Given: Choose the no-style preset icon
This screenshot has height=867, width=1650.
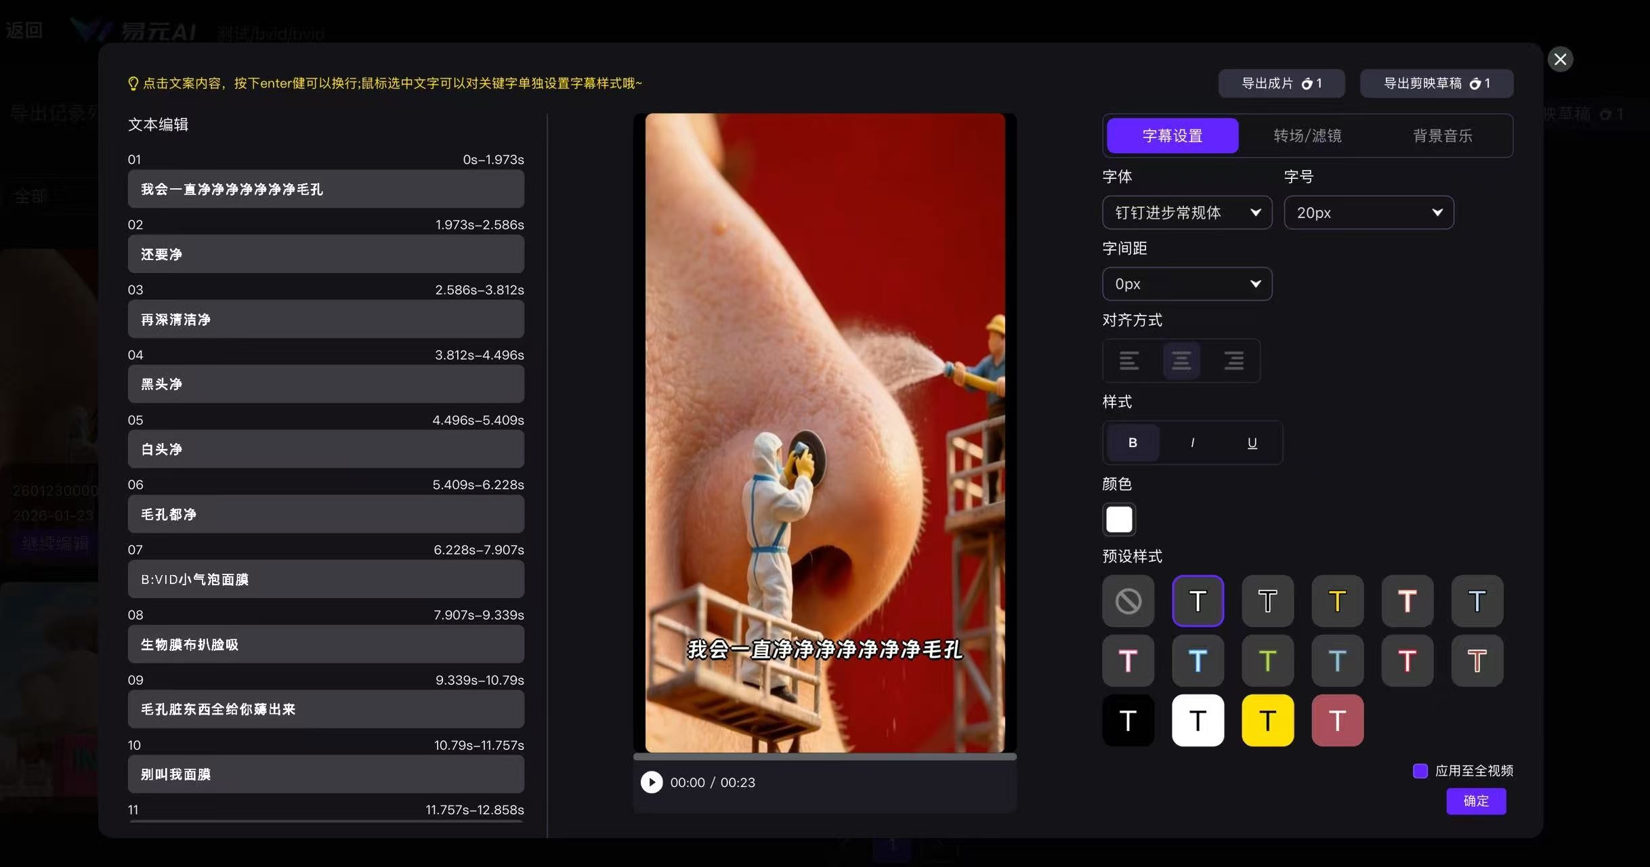Looking at the screenshot, I should 1128,601.
